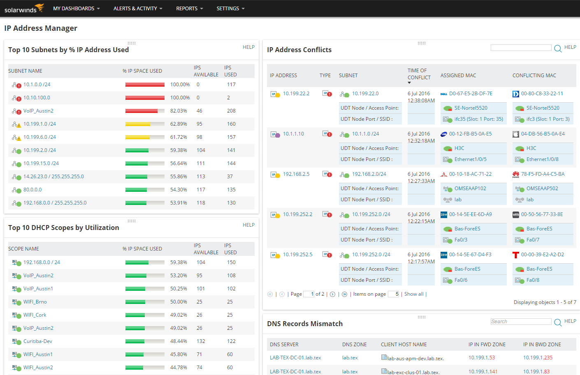580x375 pixels.
Task: Click the page number field
Action: click(x=309, y=294)
